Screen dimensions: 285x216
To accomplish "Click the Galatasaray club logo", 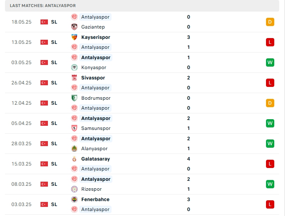I will coord(74,159).
